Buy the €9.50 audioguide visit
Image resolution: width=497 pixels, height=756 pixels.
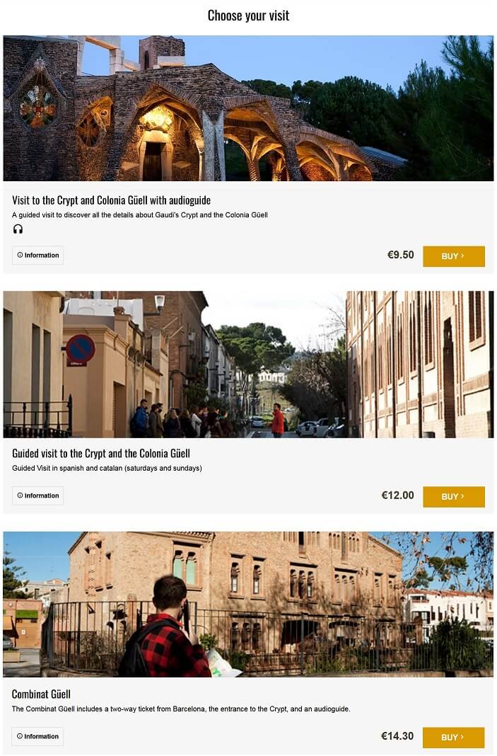(454, 256)
